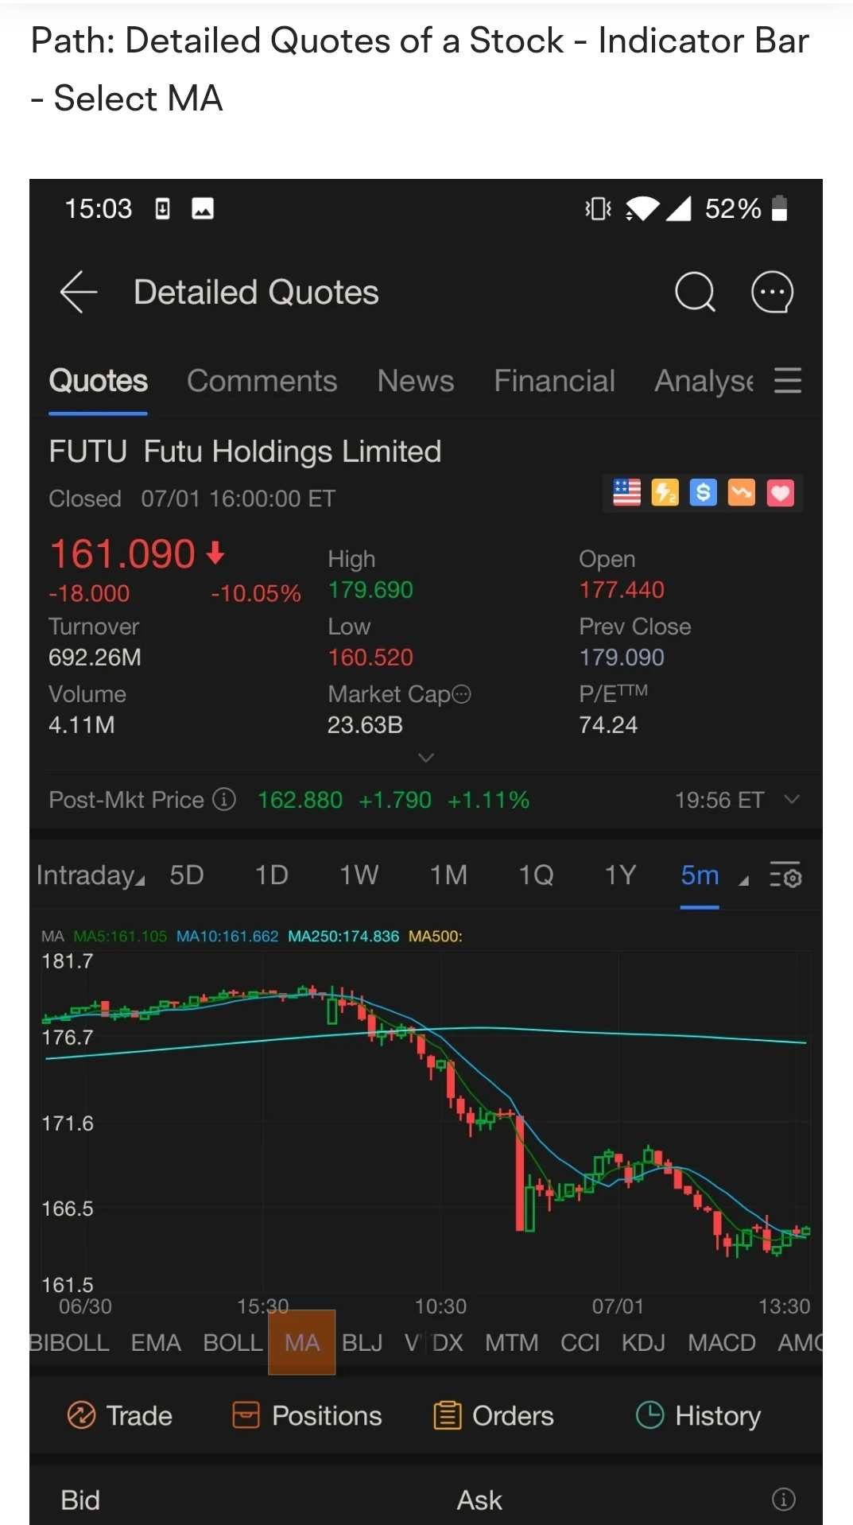Expand quote details chevron below Market Cap

(426, 758)
